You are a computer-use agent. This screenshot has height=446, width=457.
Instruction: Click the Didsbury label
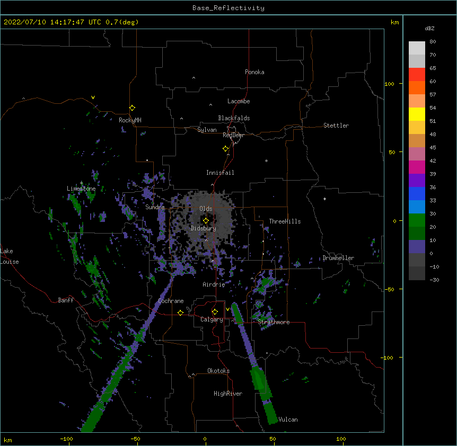(204, 228)
